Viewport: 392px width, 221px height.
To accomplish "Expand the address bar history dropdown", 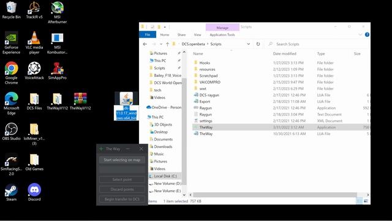I will [x=249, y=44].
